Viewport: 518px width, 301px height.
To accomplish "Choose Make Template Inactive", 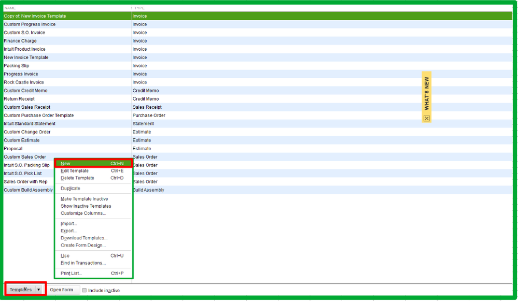I will click(x=93, y=199).
